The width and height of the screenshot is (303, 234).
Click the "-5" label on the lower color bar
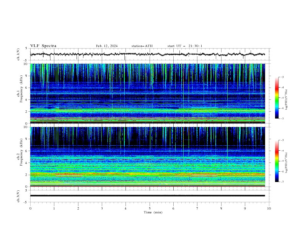[282, 161]
